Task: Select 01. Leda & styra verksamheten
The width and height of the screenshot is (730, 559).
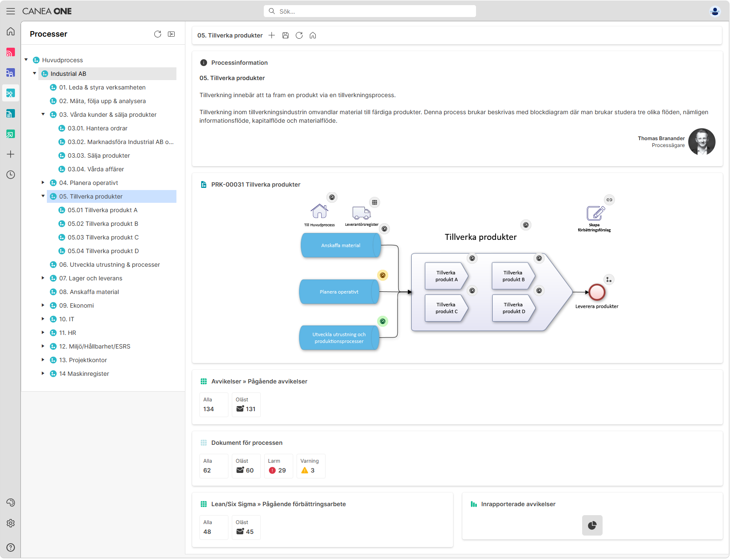Action: (x=102, y=87)
